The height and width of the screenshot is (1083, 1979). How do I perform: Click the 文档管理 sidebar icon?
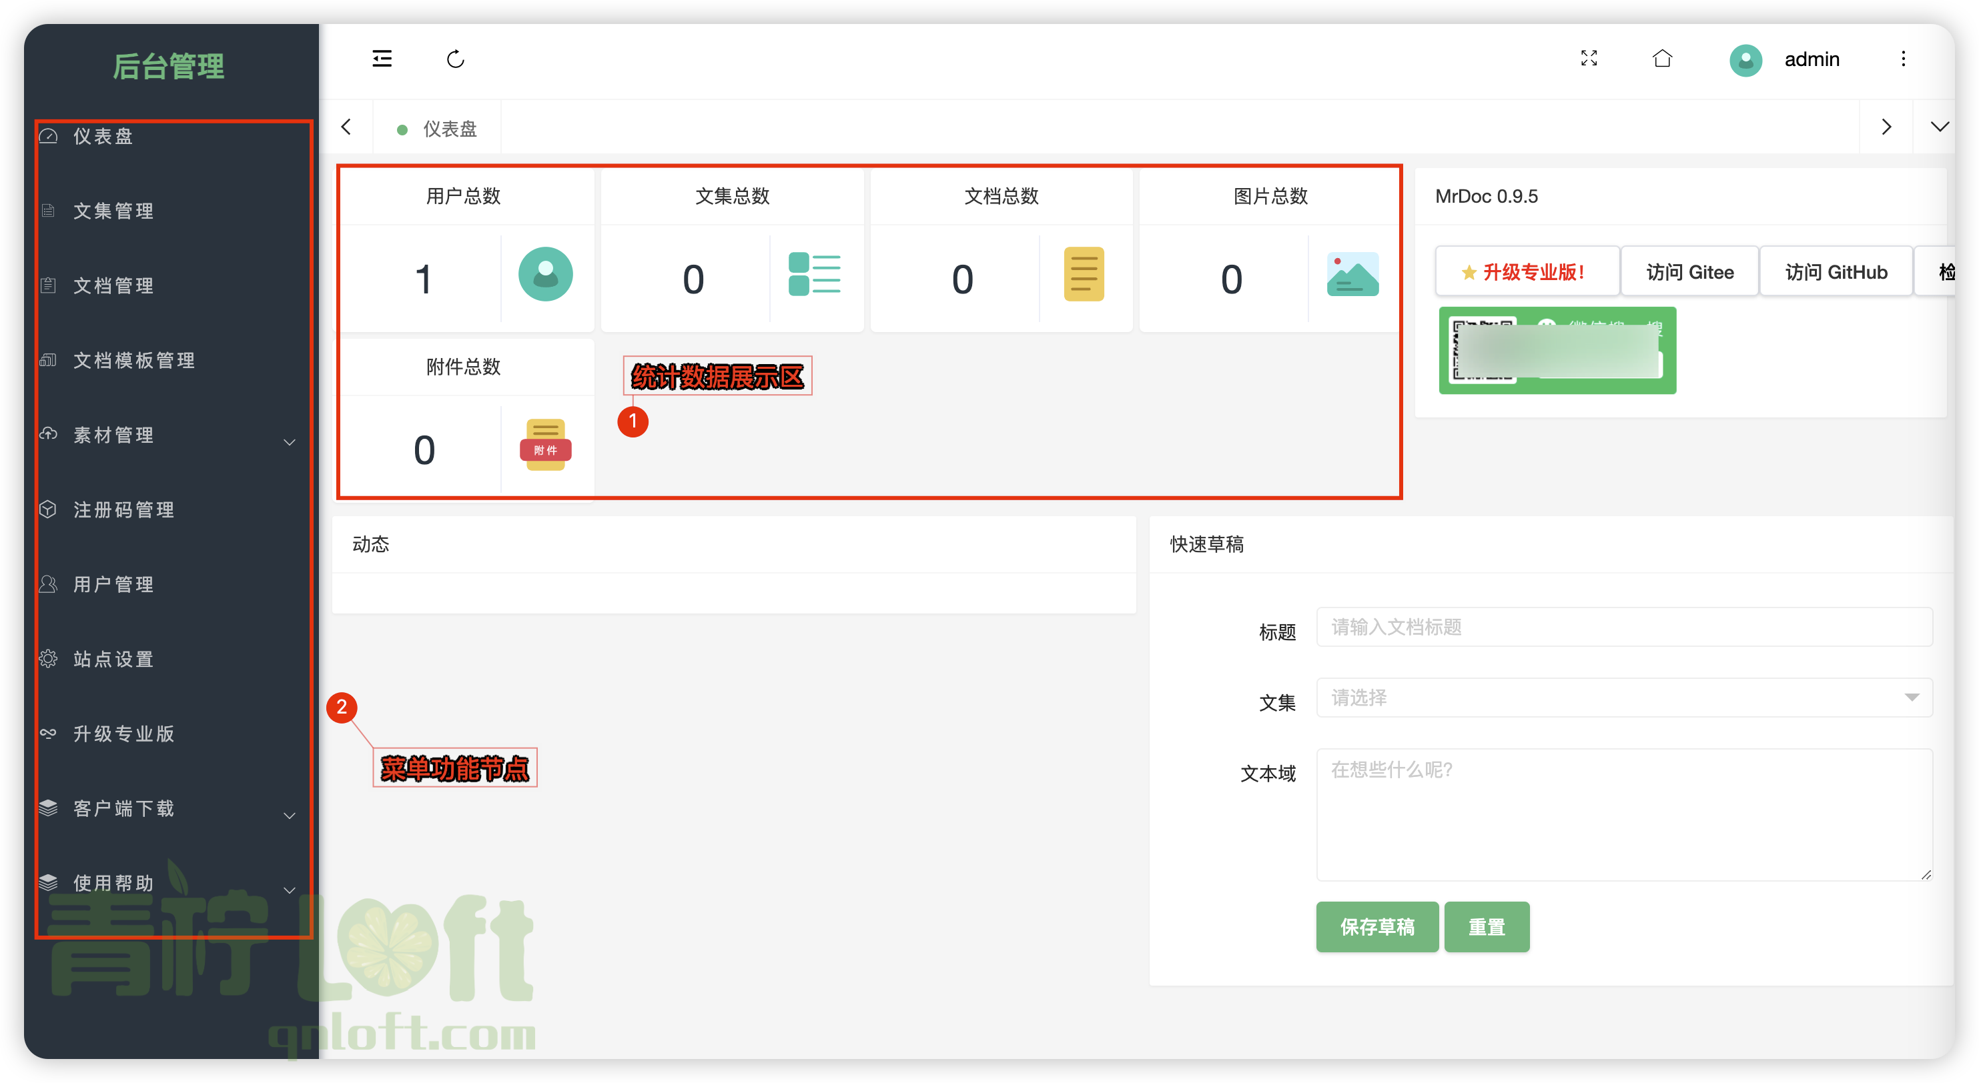point(49,285)
